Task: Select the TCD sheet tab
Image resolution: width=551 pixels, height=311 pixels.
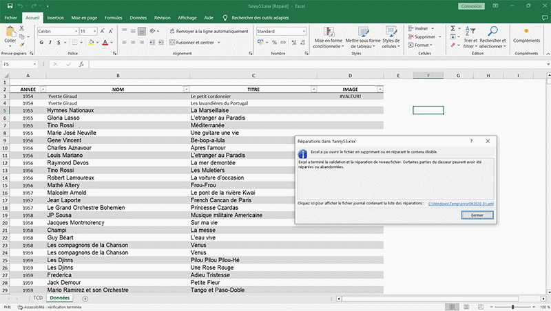Action: [39, 299]
